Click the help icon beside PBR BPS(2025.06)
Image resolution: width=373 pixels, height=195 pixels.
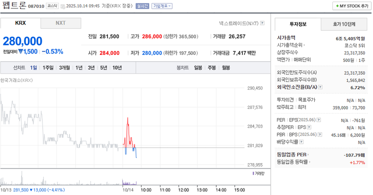[x=319, y=134]
